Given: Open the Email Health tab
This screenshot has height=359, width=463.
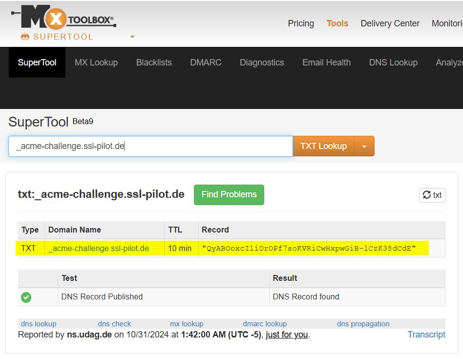Looking at the screenshot, I should coord(327,63).
